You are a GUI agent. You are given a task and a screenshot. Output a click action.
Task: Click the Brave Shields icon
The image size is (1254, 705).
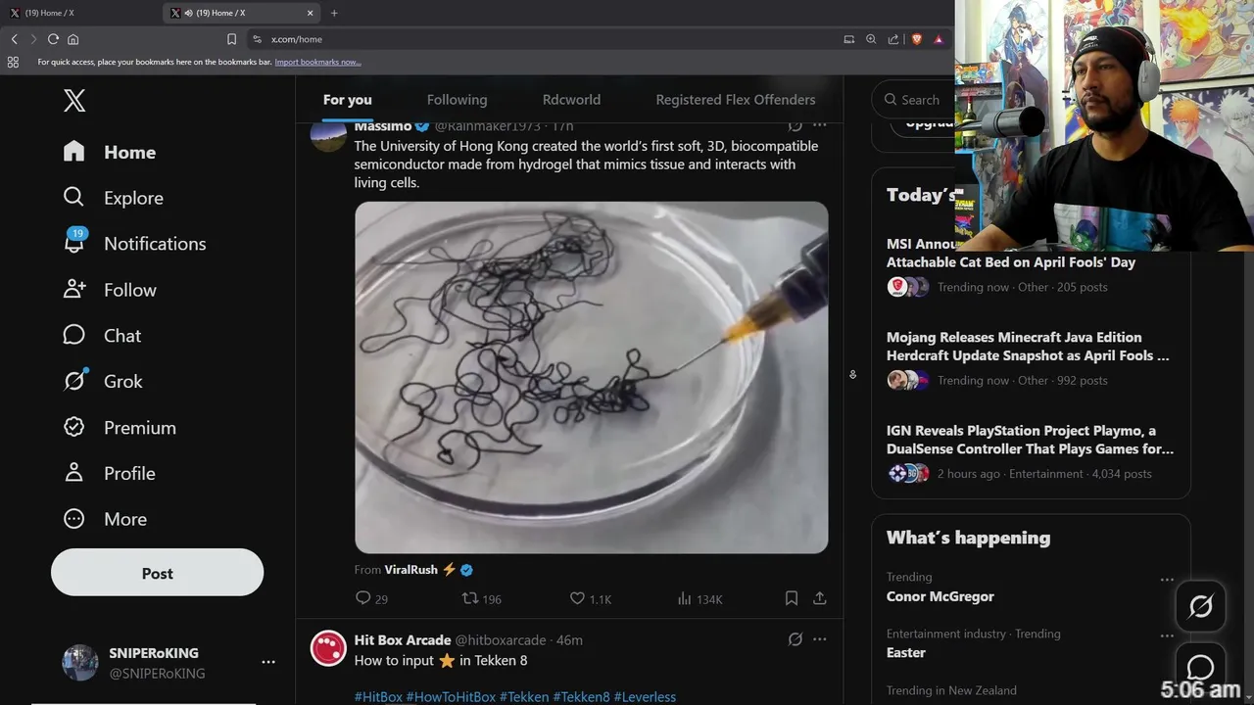917,39
